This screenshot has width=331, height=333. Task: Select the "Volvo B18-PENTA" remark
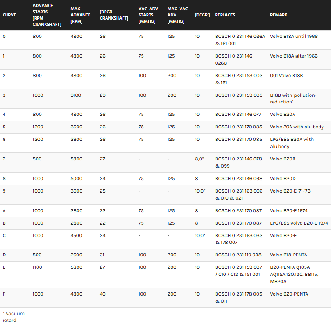[288, 255]
